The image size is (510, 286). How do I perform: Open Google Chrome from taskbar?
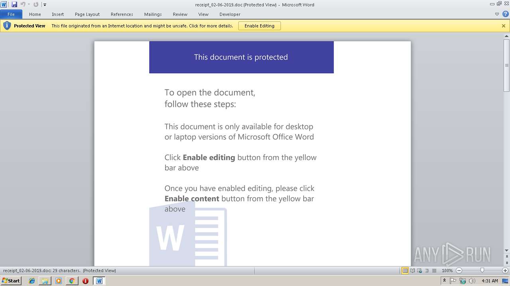coord(72,281)
